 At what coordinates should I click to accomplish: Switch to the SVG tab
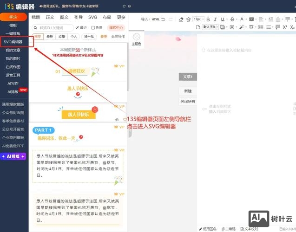92,17
